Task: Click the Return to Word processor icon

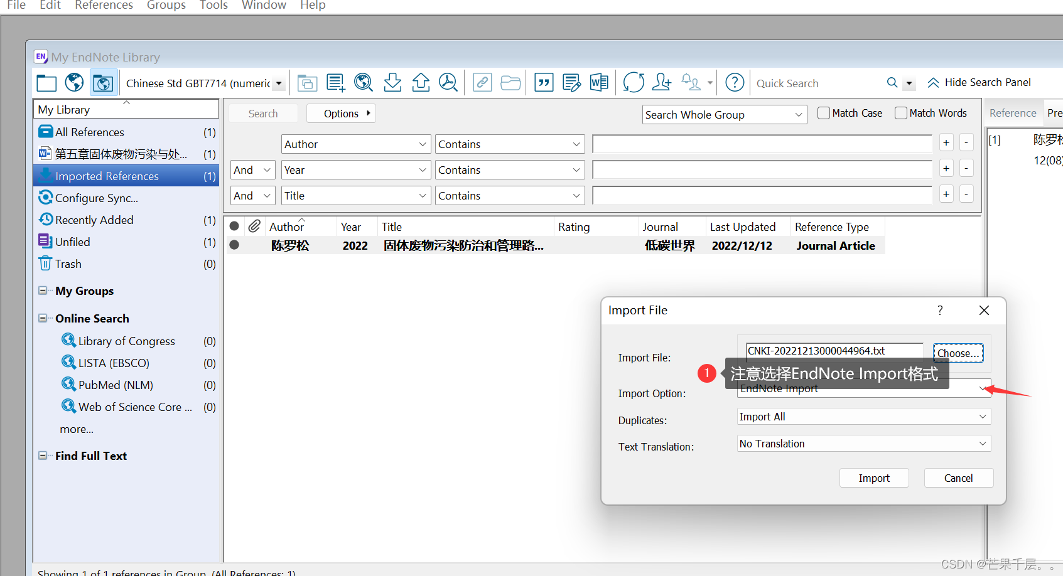Action: pyautogui.click(x=599, y=82)
